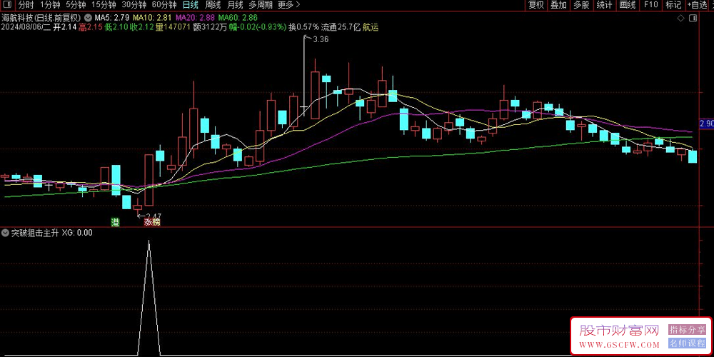Open the 多周期 multi-period view
714x357 pixels.
pos(261,5)
